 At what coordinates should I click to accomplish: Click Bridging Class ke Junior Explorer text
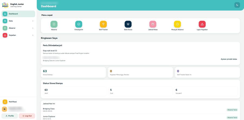(x=54, y=61)
